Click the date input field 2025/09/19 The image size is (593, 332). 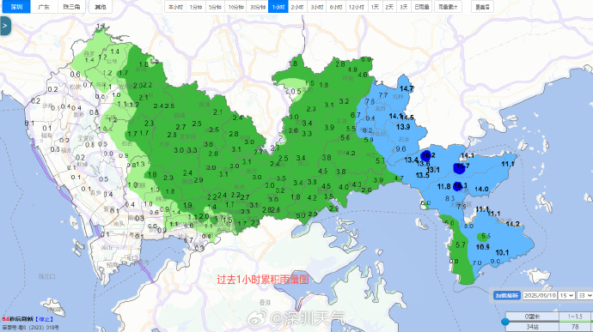[x=540, y=295]
